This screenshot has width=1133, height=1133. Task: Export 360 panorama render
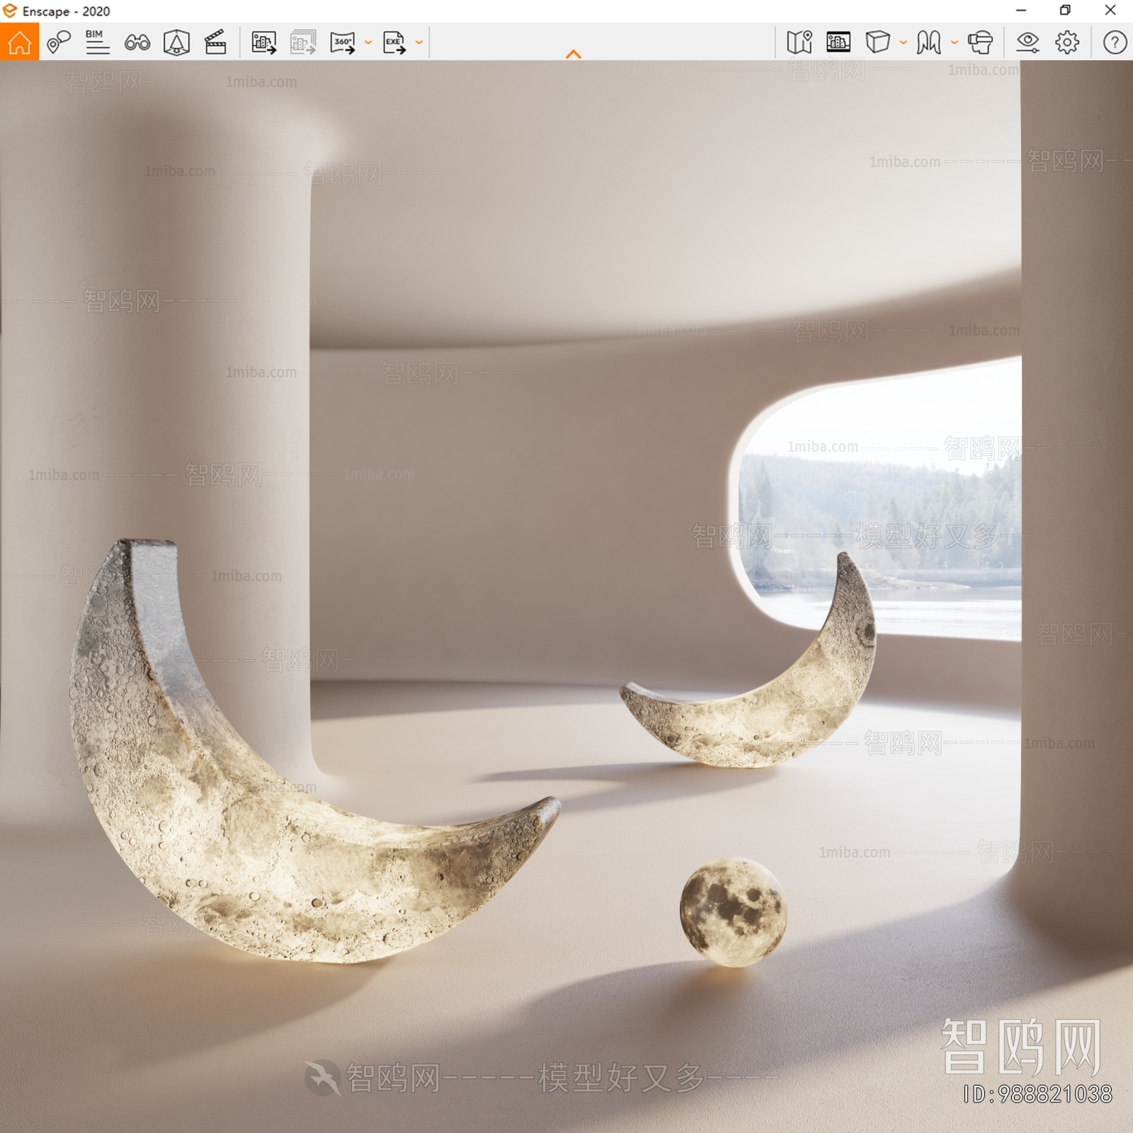(343, 42)
